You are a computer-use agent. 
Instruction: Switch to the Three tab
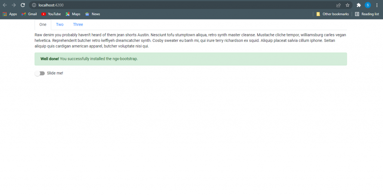[78, 25]
